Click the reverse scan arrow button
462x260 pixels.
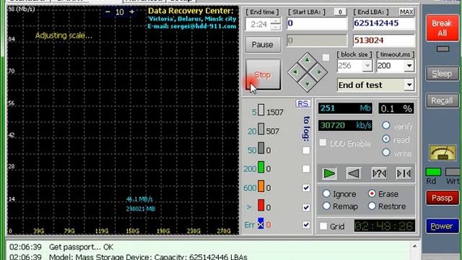[354, 173]
